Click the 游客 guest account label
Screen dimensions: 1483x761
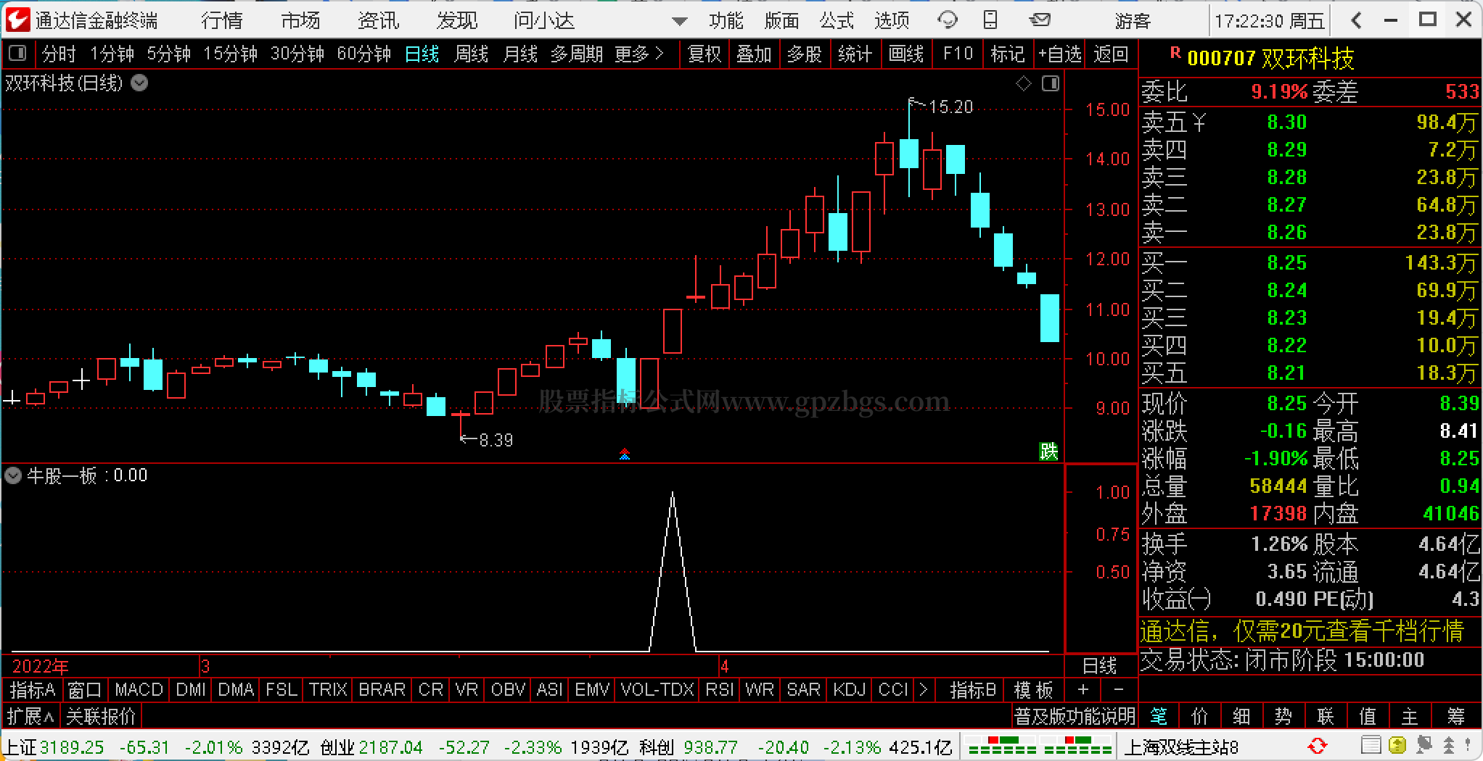pos(1133,21)
